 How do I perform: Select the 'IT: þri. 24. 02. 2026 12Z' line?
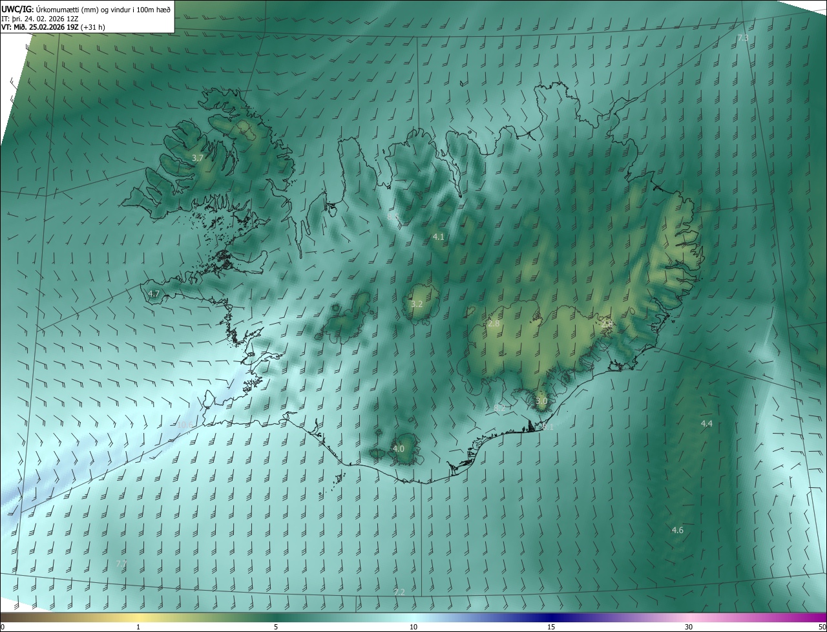point(41,19)
